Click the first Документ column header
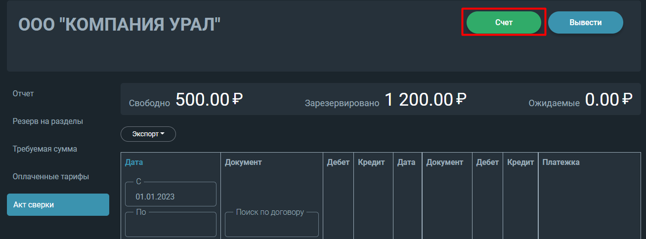Viewport: 646px width, 239px height. pos(243,162)
